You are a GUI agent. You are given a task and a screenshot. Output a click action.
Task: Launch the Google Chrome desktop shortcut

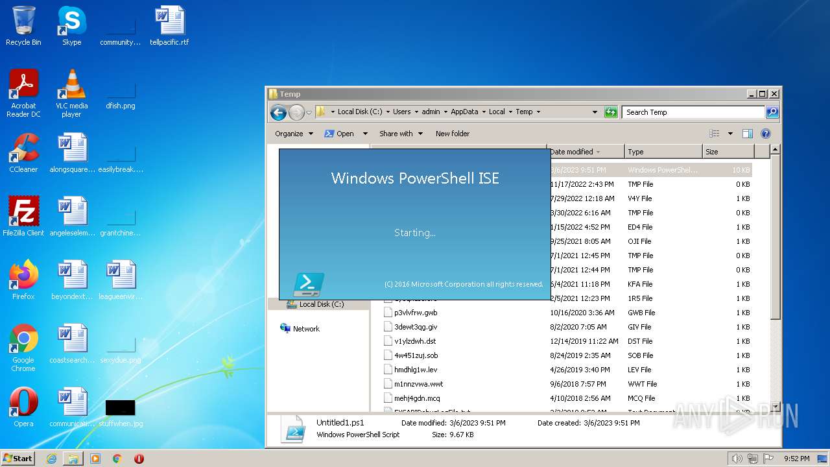(x=23, y=348)
